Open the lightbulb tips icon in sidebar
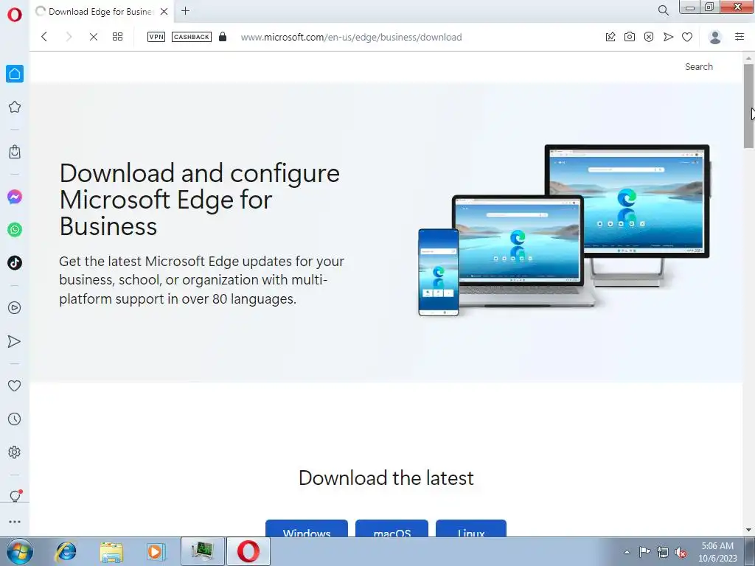755x566 pixels. (x=15, y=496)
